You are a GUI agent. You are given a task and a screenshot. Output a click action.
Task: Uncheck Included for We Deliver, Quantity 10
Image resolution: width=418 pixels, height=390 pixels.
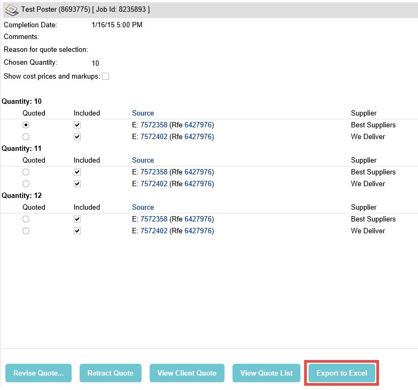point(78,137)
